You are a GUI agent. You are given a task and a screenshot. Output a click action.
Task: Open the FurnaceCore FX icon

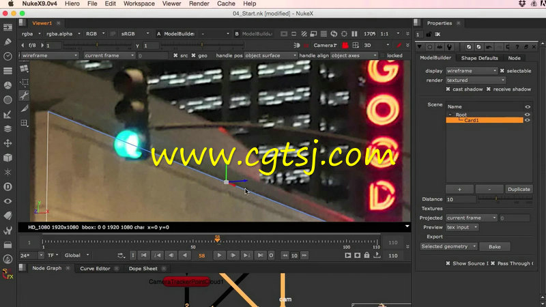(x=8, y=274)
